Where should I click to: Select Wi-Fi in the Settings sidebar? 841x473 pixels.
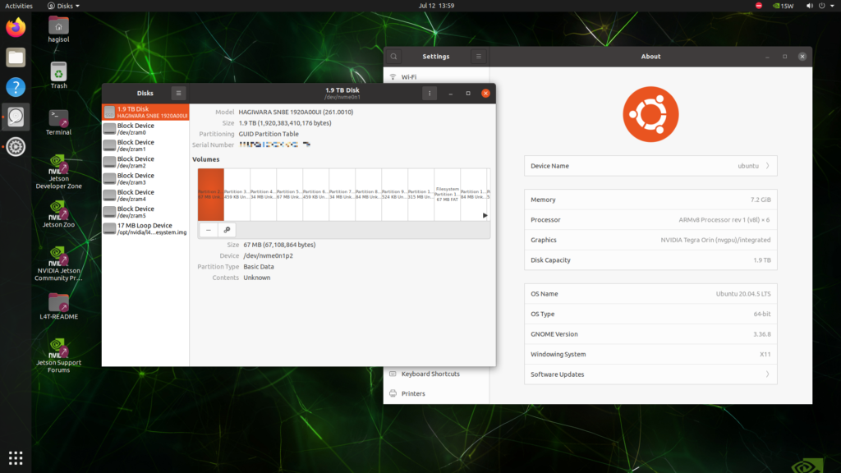(x=437, y=76)
